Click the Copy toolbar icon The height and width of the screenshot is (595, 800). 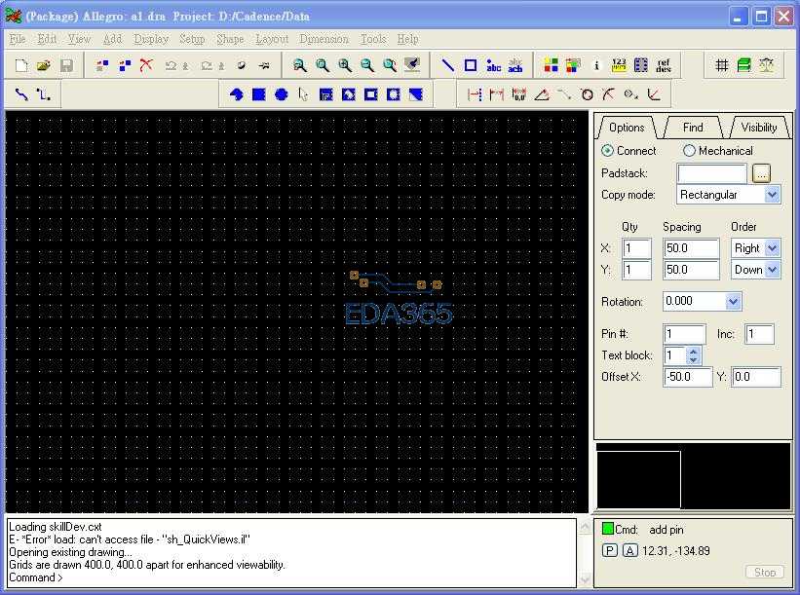click(x=125, y=65)
